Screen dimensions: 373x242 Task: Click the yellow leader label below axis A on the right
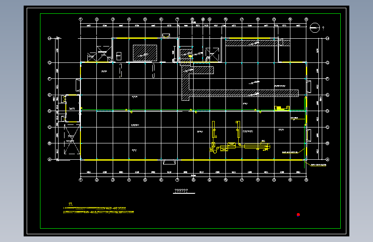pos(318,164)
